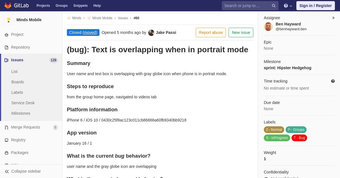340x178 pixels.
Task: Open the sprint: Hipster Hedgehog milestone
Action: tap(288, 68)
